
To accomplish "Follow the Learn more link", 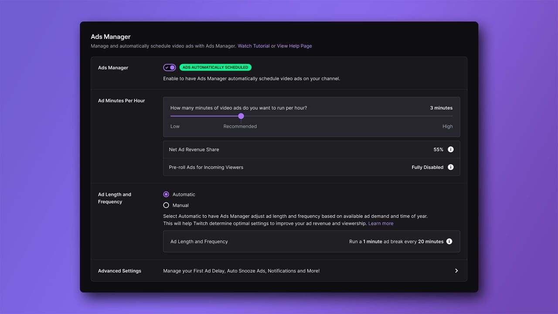I will (381, 223).
